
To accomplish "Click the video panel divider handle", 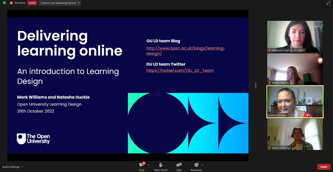I will pyautogui.click(x=256, y=85).
